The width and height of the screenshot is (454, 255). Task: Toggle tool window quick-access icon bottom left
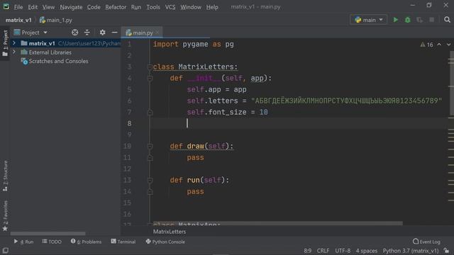click(x=6, y=250)
